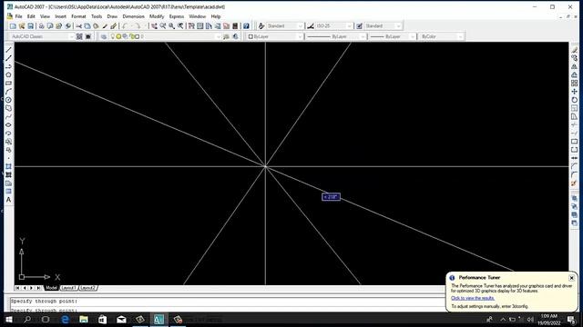583x327 pixels.
Task: Click the Dimension Style icon beside ISO-25
Action: 311,26
